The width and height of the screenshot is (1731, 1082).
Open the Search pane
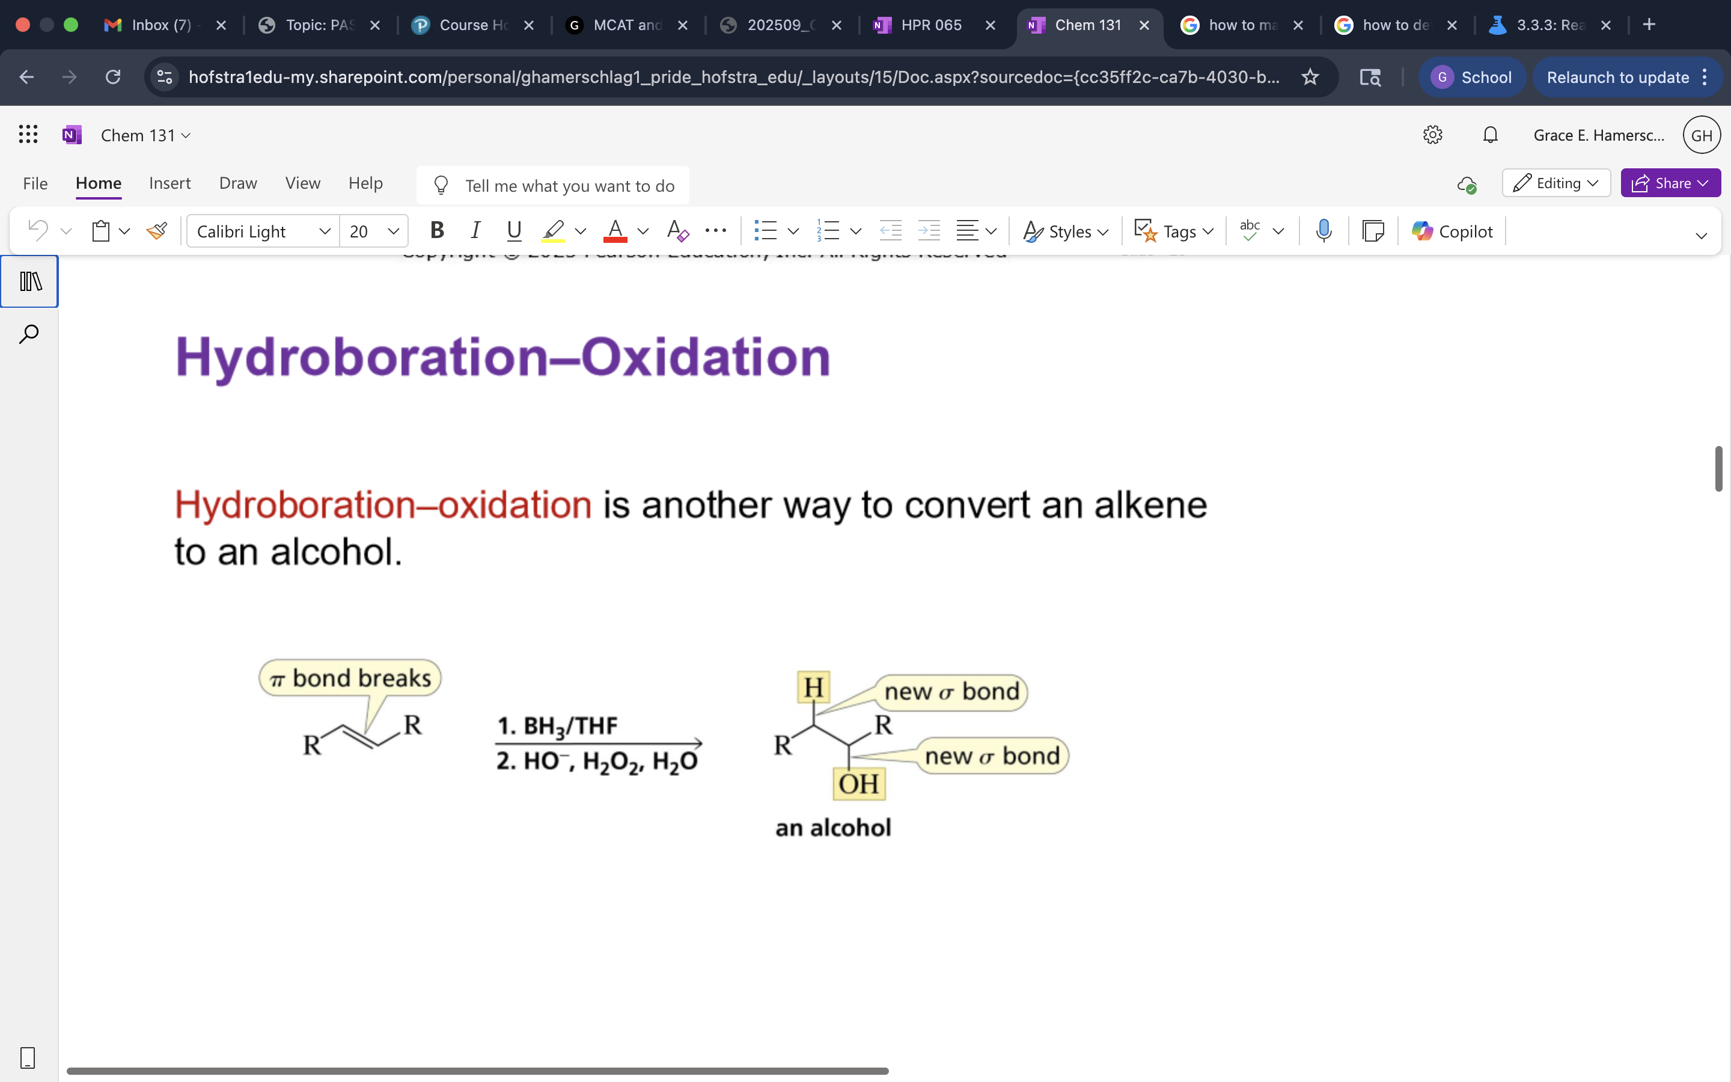(29, 333)
